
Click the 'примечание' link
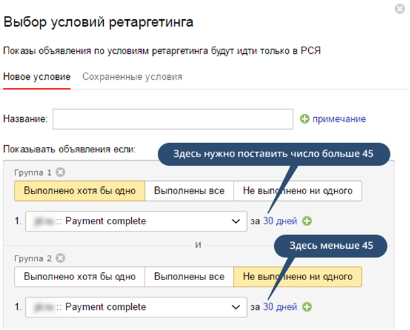pyautogui.click(x=339, y=119)
